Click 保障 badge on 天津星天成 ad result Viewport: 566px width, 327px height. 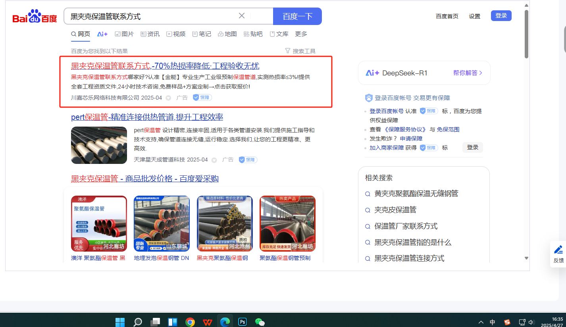248,160
